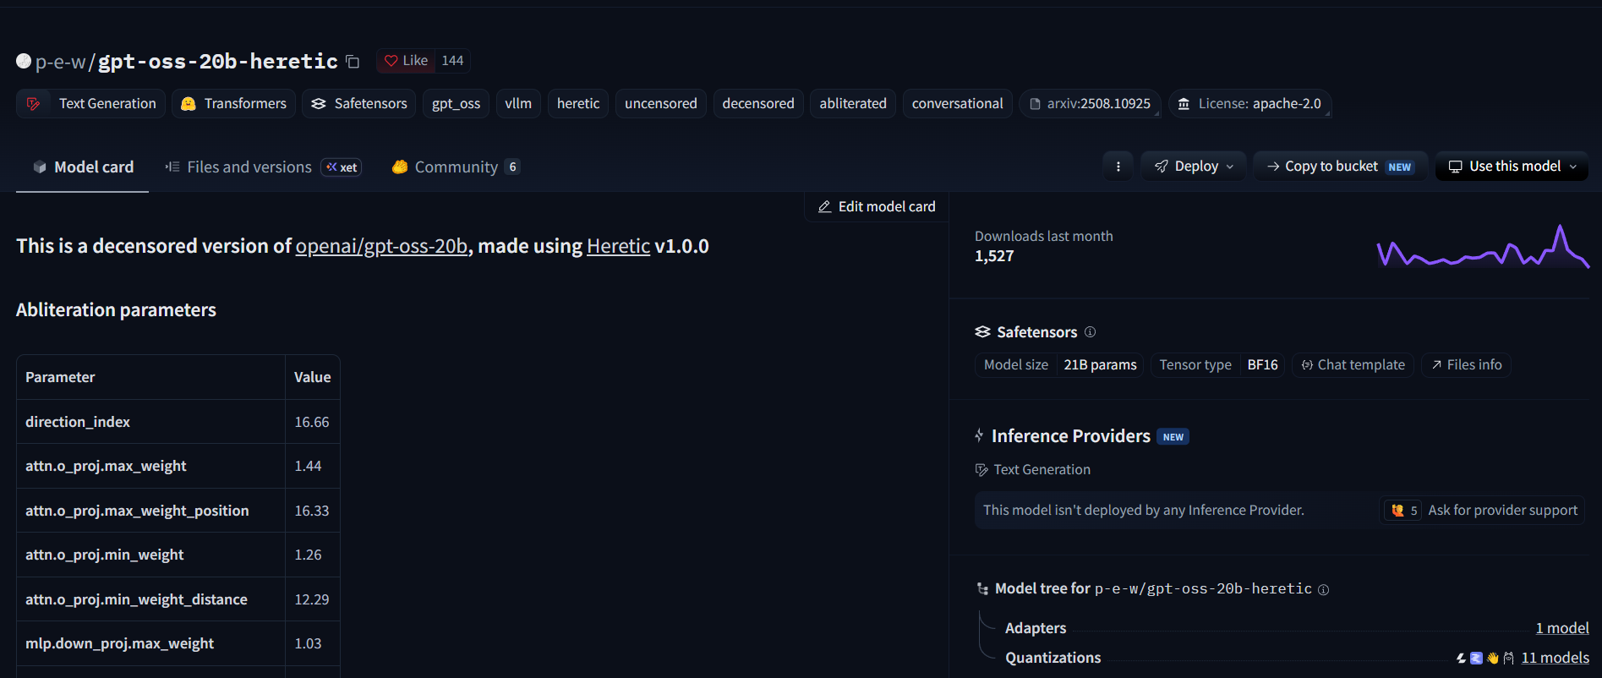Viewport: 1602px width, 678px height.
Task: Open the Quantizations 11 models link
Action: click(1555, 658)
